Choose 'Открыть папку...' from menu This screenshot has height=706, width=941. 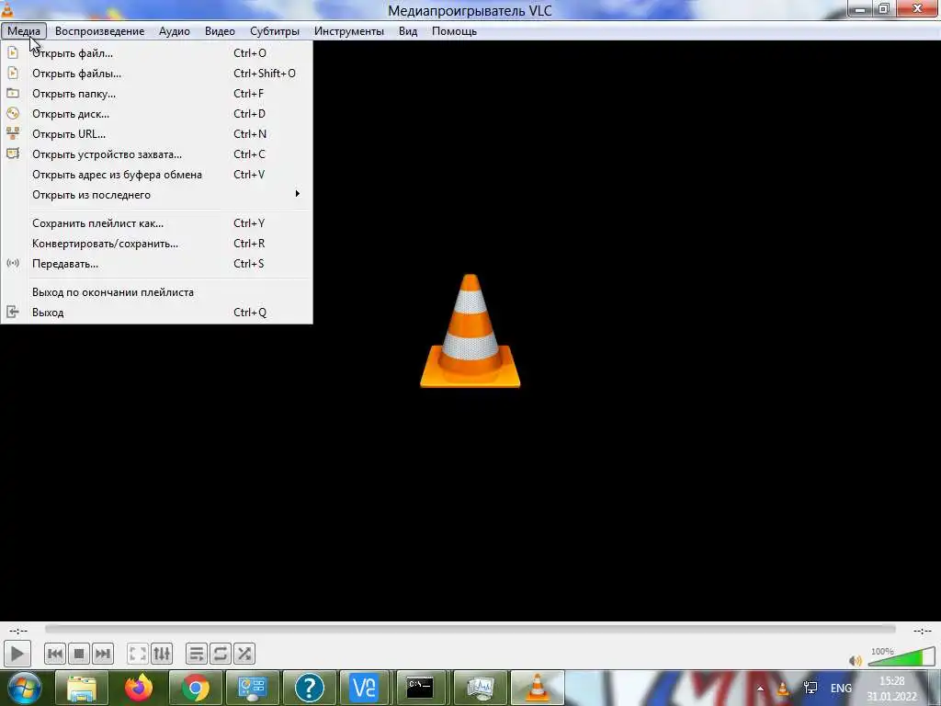point(156,94)
